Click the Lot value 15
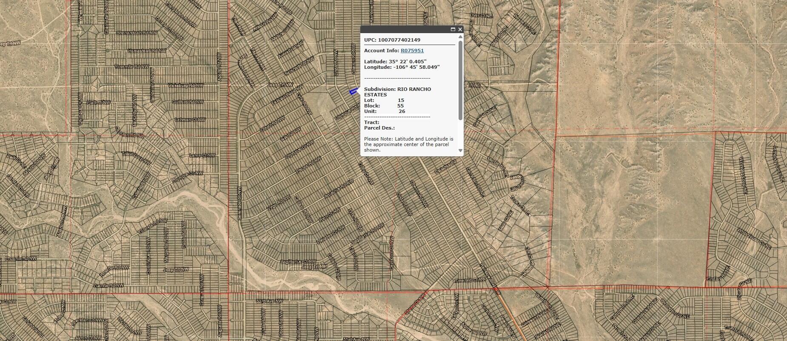Viewport: 787px width, 341px height. (401, 100)
